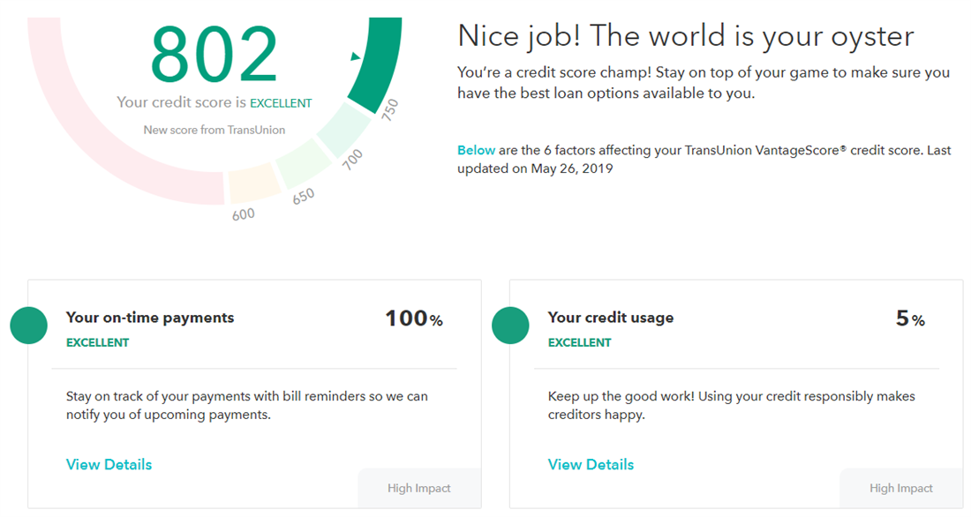Click the green status icon on on-time payments card
This screenshot has width=971, height=517.
28,325
